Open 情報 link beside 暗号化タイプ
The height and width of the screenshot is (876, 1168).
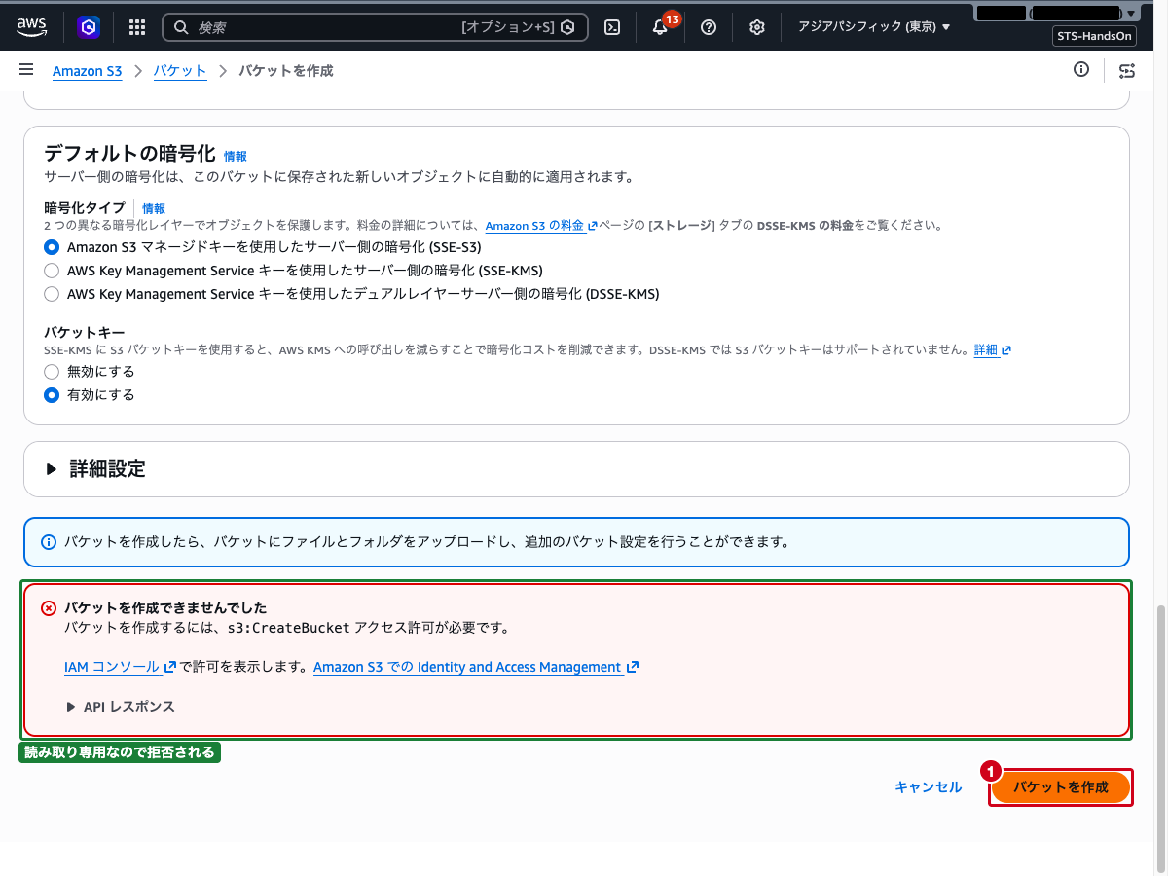tap(154, 208)
